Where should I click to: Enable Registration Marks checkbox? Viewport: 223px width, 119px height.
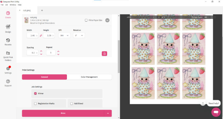click(x=35, y=103)
